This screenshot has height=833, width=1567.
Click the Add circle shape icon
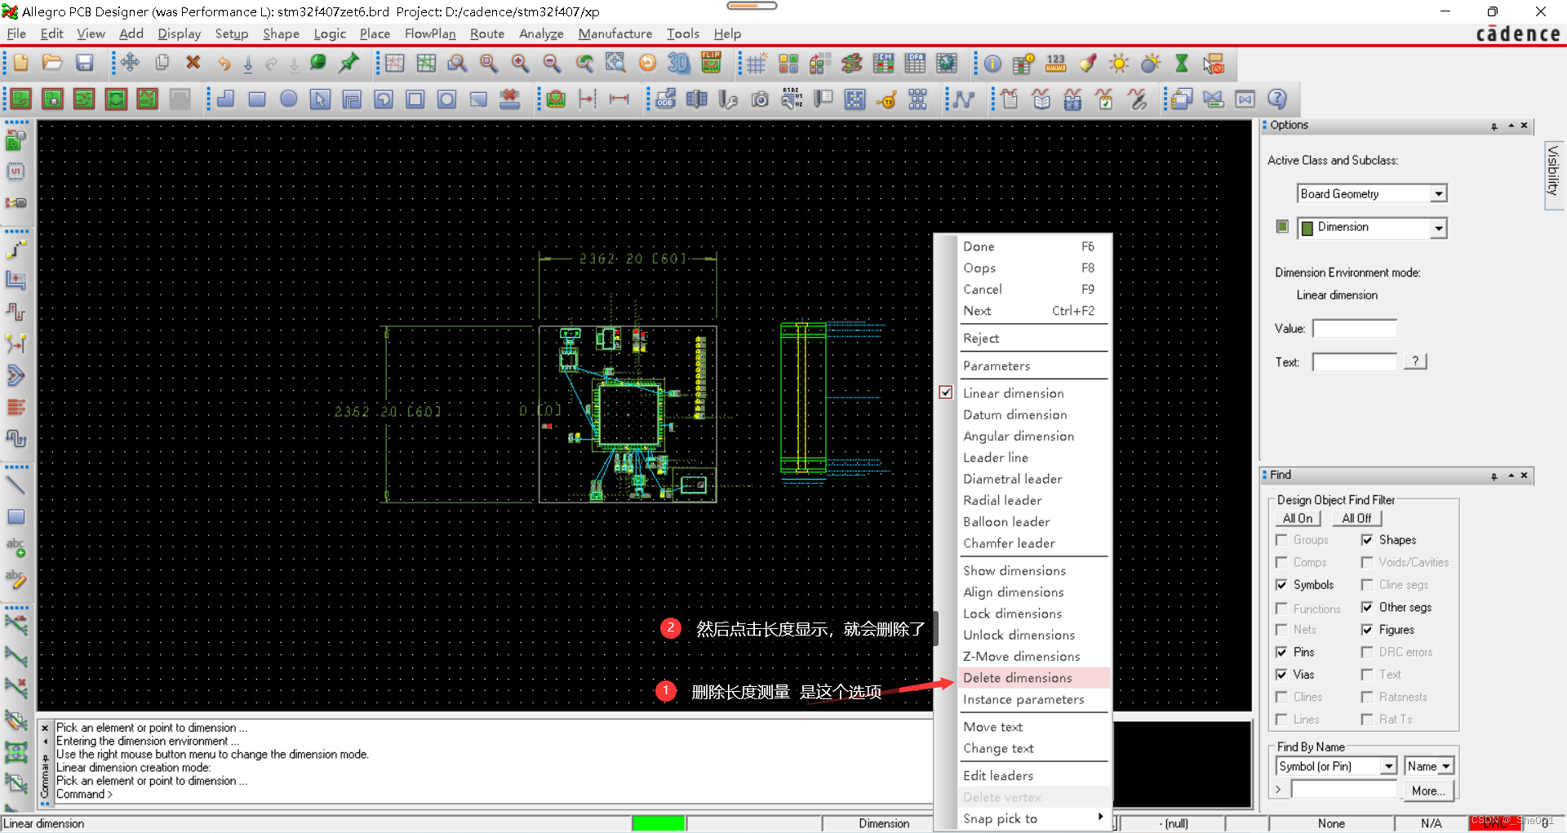288,100
